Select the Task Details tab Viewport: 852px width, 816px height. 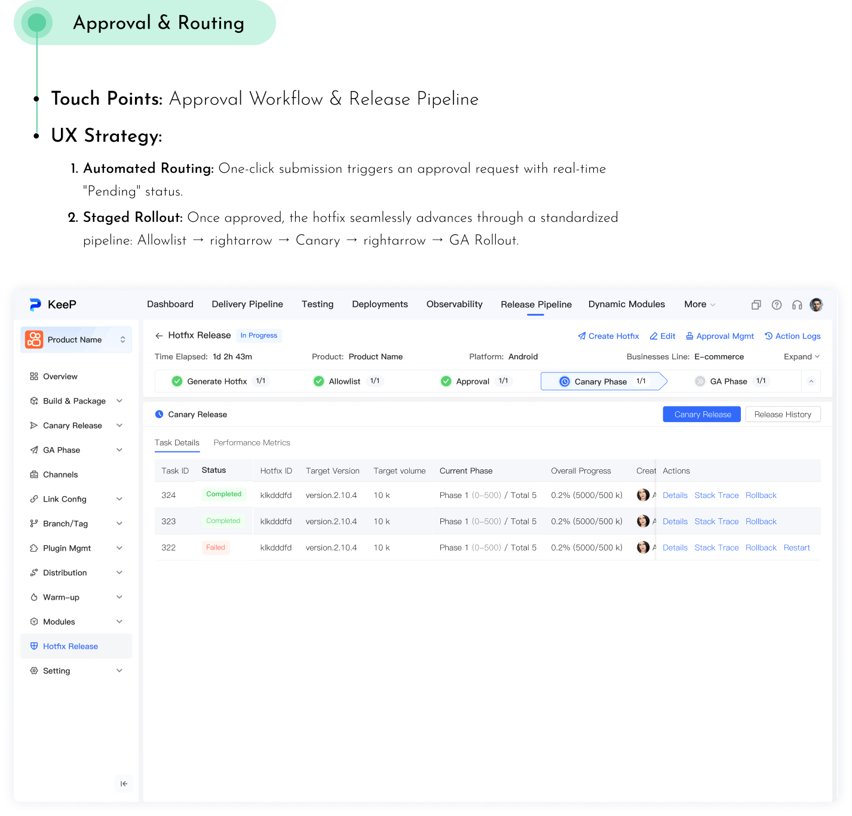(177, 443)
